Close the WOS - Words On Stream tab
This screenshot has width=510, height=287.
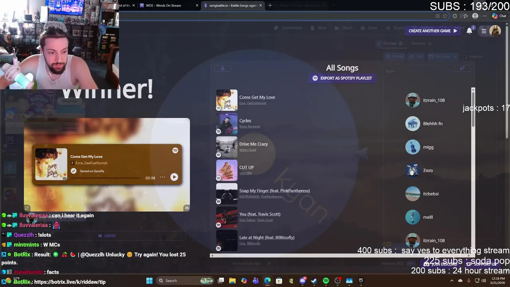click(197, 6)
